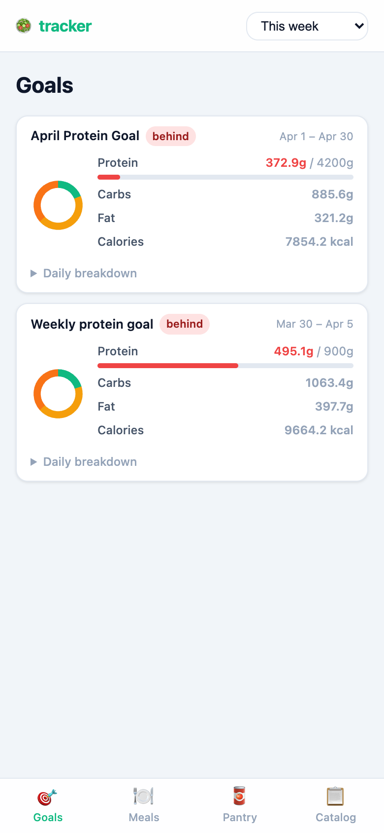The image size is (384, 833).
Task: Click the weekly protein progress bar
Action: 225,366
